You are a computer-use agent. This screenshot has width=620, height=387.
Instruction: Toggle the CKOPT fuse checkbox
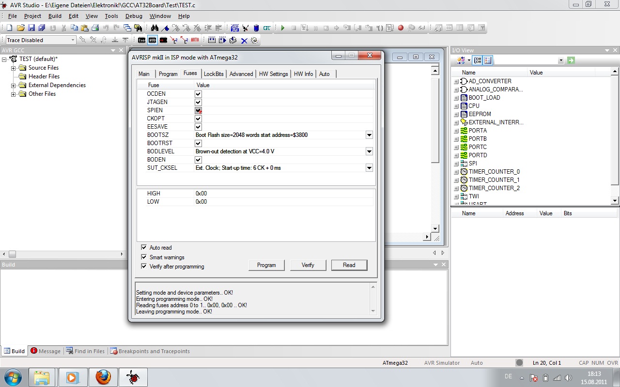click(198, 119)
